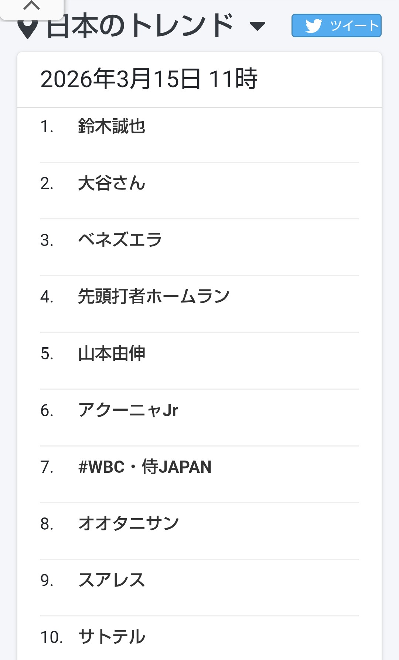The image size is (399, 660).
Task: Click rank number 10 beside サトテル
Action: click(x=51, y=637)
